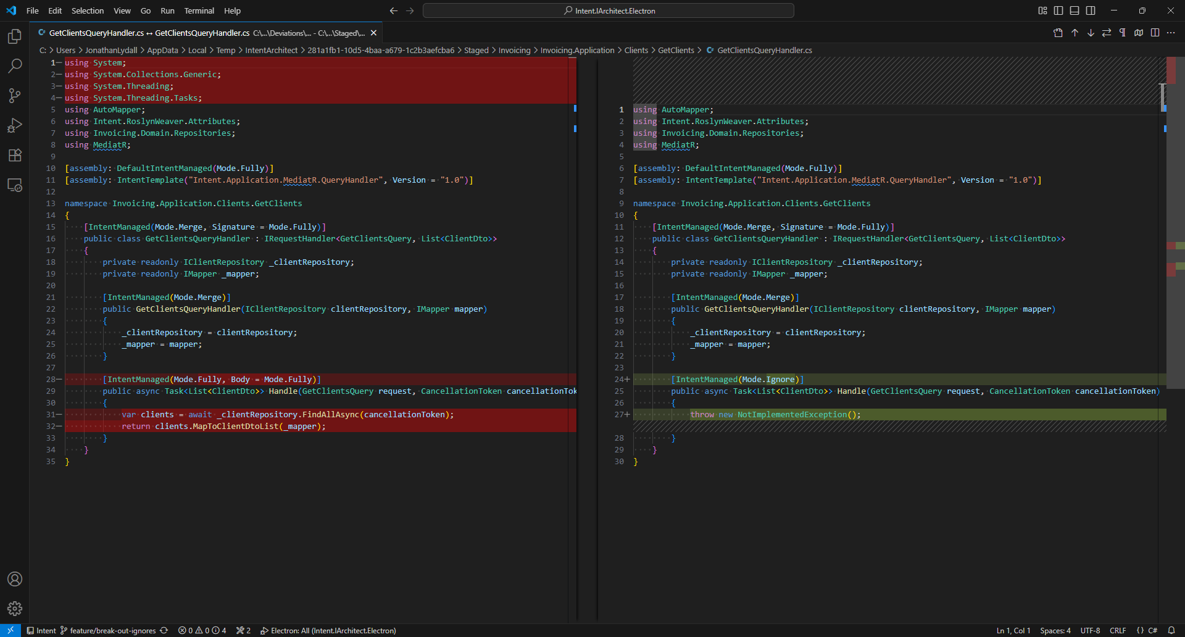The height and width of the screenshot is (637, 1185).
Task: Open the Explorer view in activity bar
Action: tap(15, 36)
